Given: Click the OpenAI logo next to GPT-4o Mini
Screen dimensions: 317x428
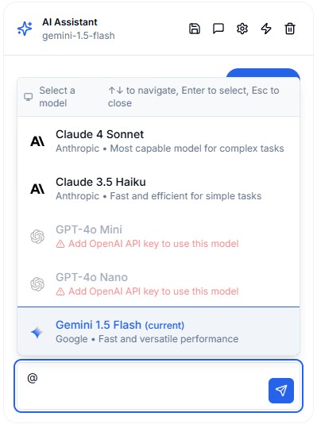Looking at the screenshot, I should click(37, 237).
